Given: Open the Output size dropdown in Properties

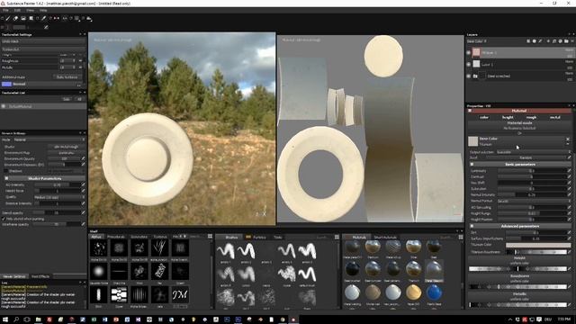Looking at the screenshot, I should pos(533,152).
